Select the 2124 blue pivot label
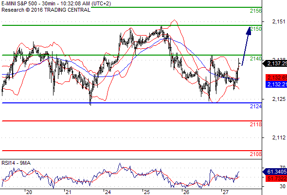 point(256,106)
